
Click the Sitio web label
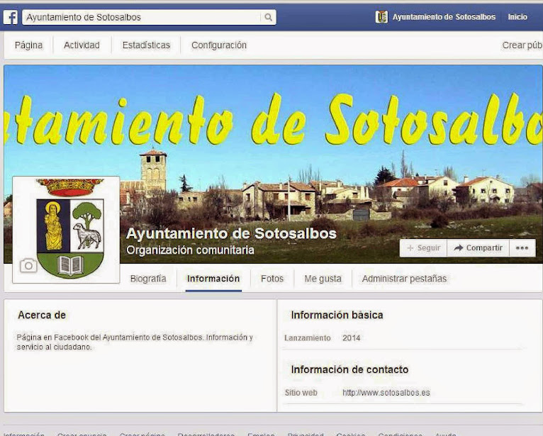coord(301,393)
